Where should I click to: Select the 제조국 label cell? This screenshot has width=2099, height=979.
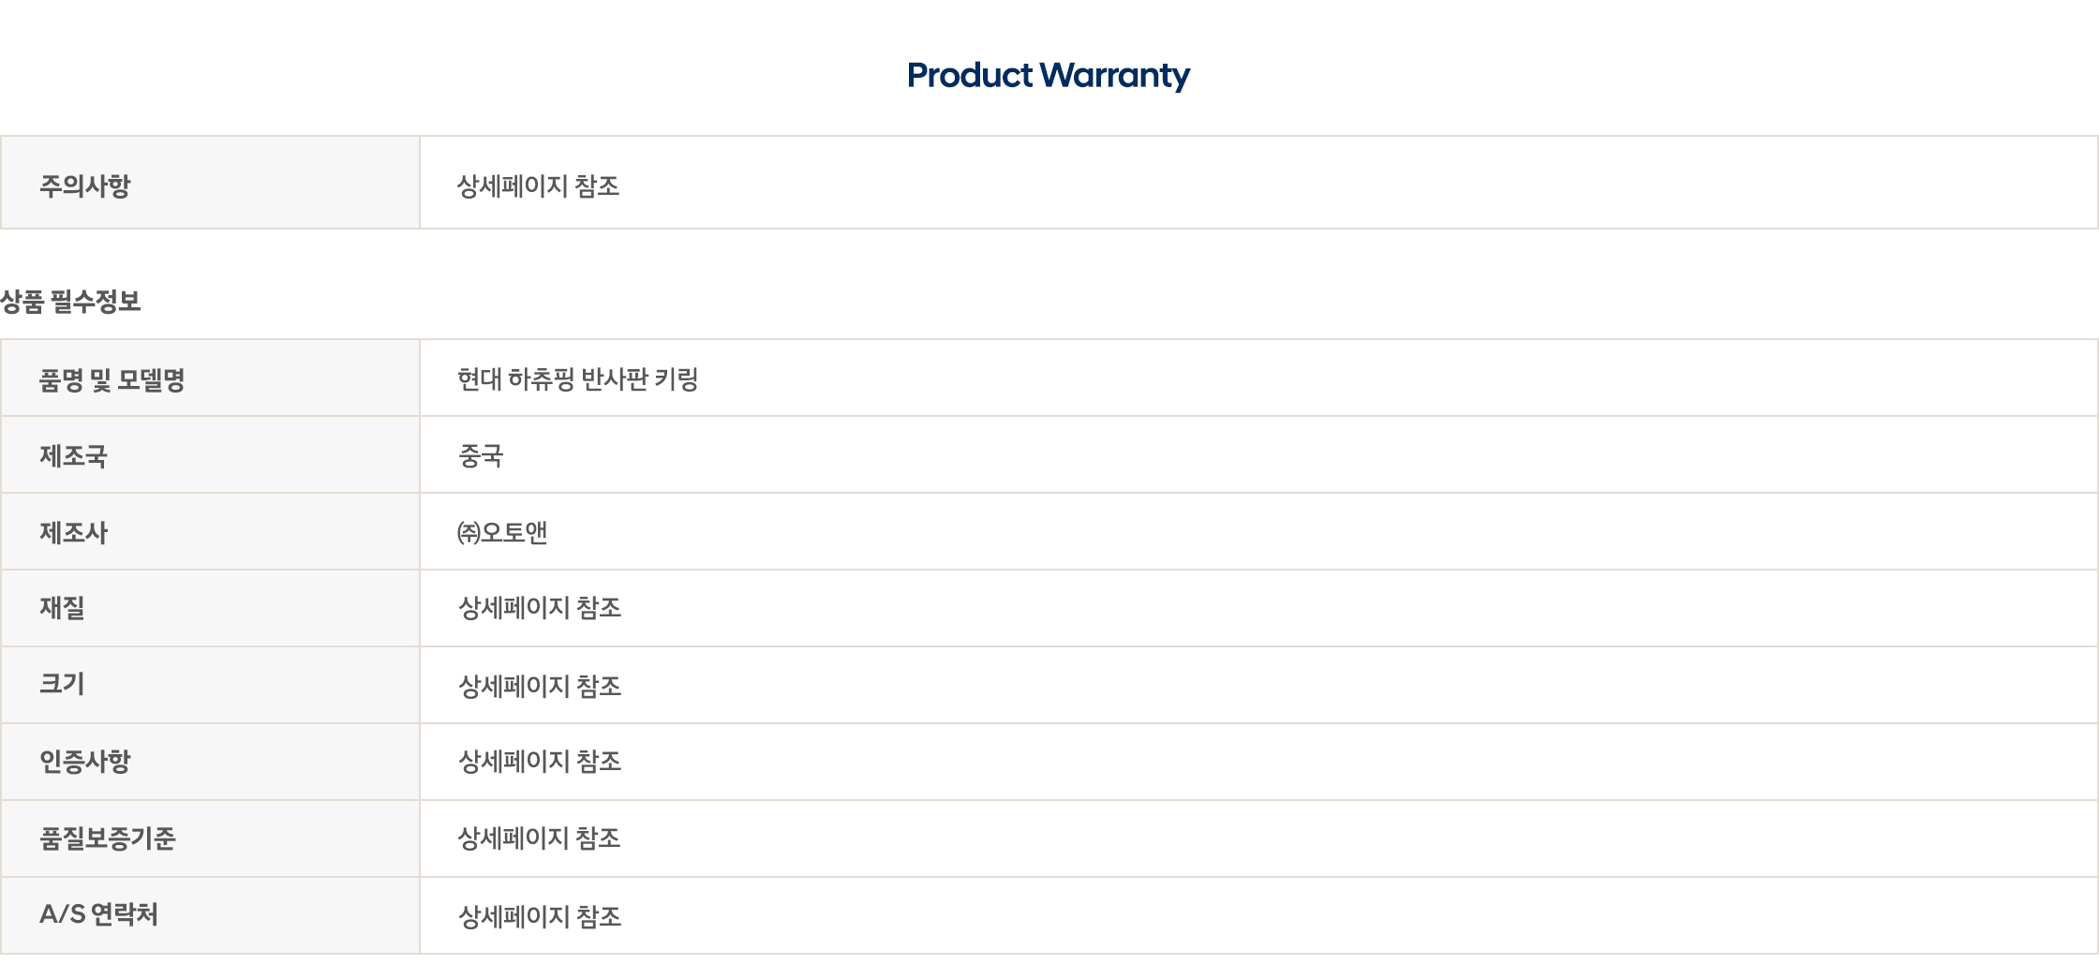click(210, 455)
